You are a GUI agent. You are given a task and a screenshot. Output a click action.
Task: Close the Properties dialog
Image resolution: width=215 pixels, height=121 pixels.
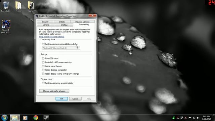tap(92, 15)
